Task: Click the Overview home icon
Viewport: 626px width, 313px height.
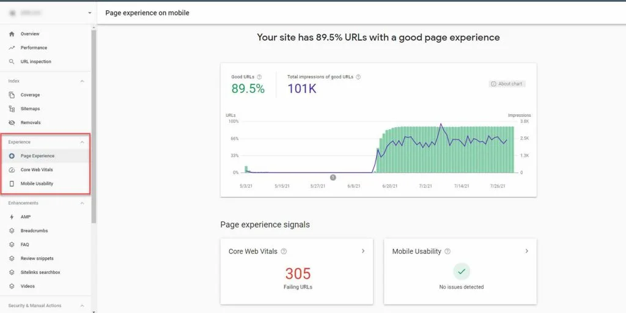Action: point(12,34)
